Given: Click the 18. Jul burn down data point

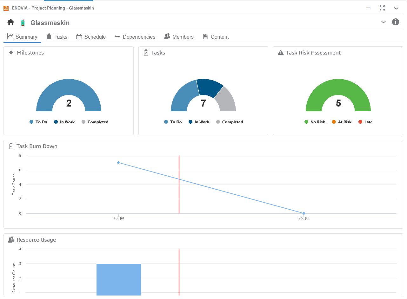Looking at the screenshot, I should tap(118, 163).
